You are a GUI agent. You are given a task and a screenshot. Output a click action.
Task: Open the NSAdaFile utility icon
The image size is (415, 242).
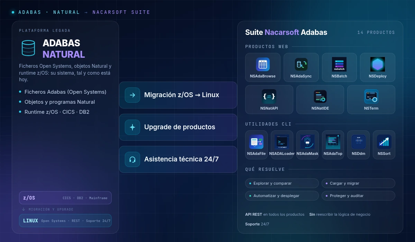pyautogui.click(x=256, y=142)
